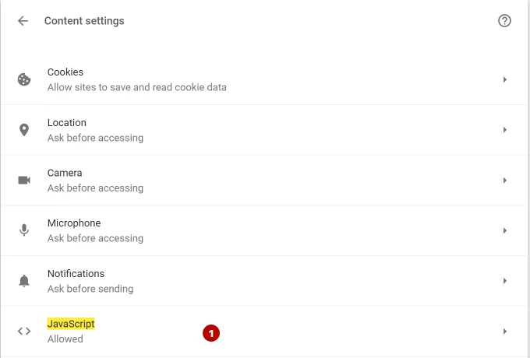This screenshot has height=358, width=530.
Task: Expand the Microphone row arrow
Action: click(x=504, y=230)
